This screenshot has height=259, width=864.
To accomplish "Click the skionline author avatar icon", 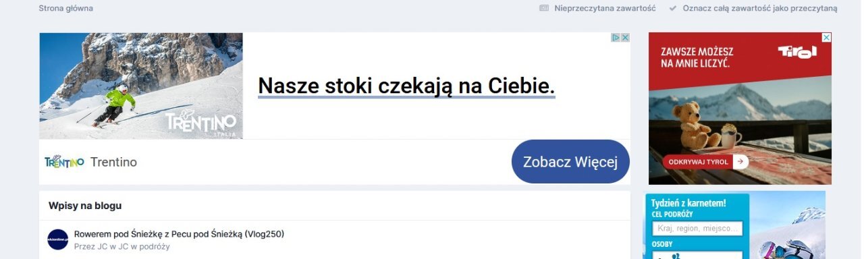I will pos(58,239).
